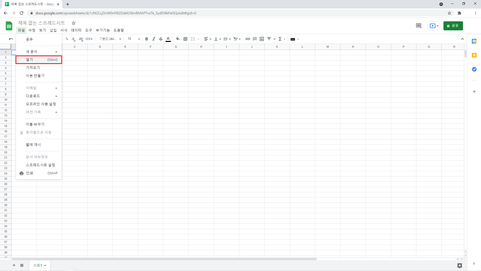The image size is (481, 271).
Task: Toggle strikethrough formatting
Action: pos(161,39)
